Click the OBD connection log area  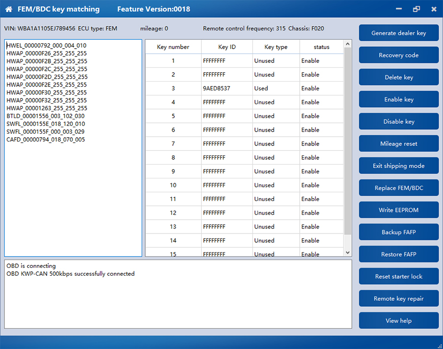178,294
